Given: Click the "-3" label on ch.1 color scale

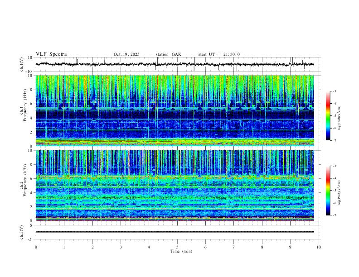Looking at the screenshot, I should click(335, 91).
